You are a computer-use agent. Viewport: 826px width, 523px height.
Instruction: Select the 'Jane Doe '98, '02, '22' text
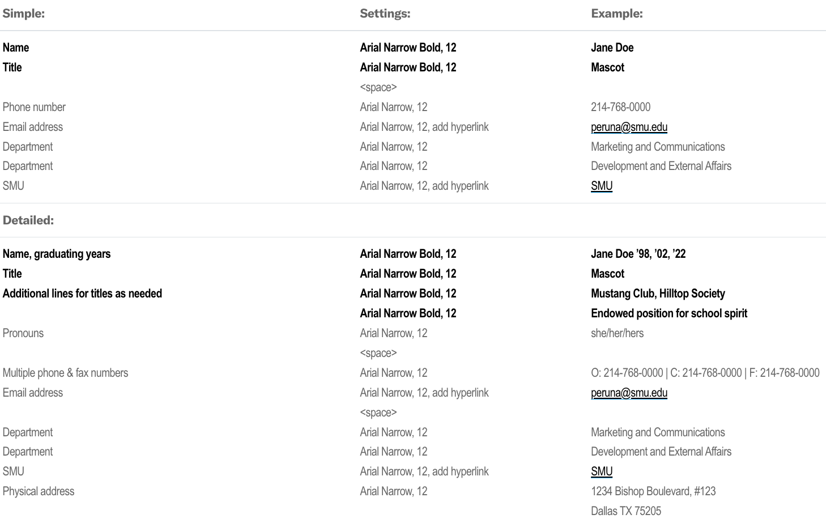click(x=638, y=254)
